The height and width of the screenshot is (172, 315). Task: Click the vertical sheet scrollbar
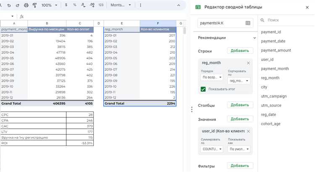[x=184, y=31]
